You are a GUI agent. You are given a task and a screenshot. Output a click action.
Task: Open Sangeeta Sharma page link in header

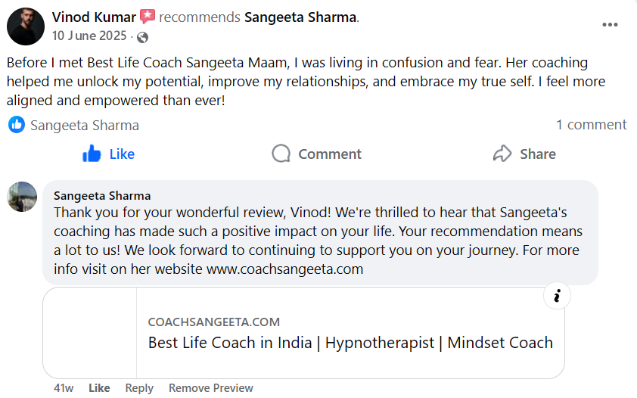coord(300,17)
